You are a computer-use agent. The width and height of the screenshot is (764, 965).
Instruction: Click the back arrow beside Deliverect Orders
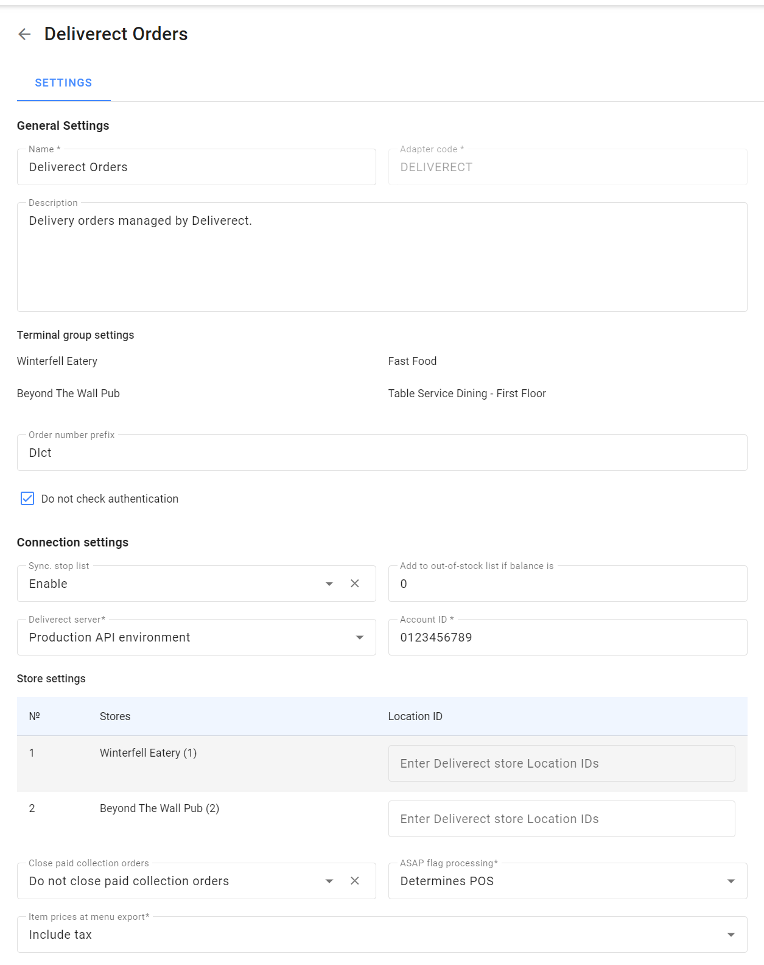click(24, 34)
